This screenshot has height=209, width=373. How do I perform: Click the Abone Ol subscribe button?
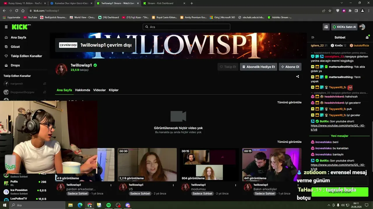point(290,67)
